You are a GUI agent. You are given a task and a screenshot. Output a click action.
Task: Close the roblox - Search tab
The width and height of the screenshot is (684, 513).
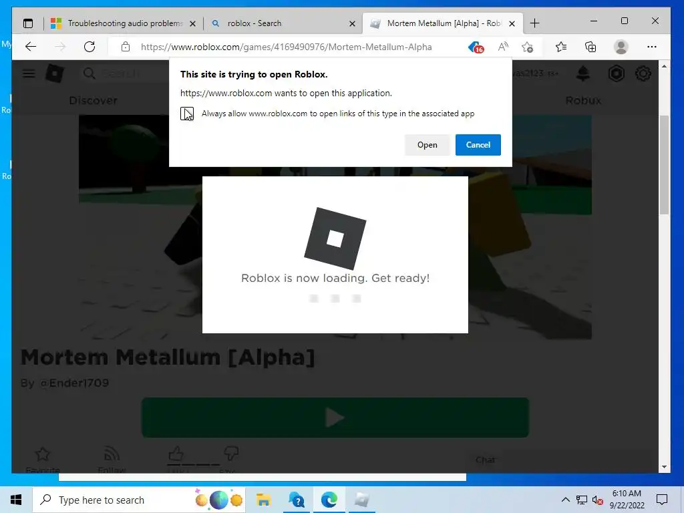353,23
